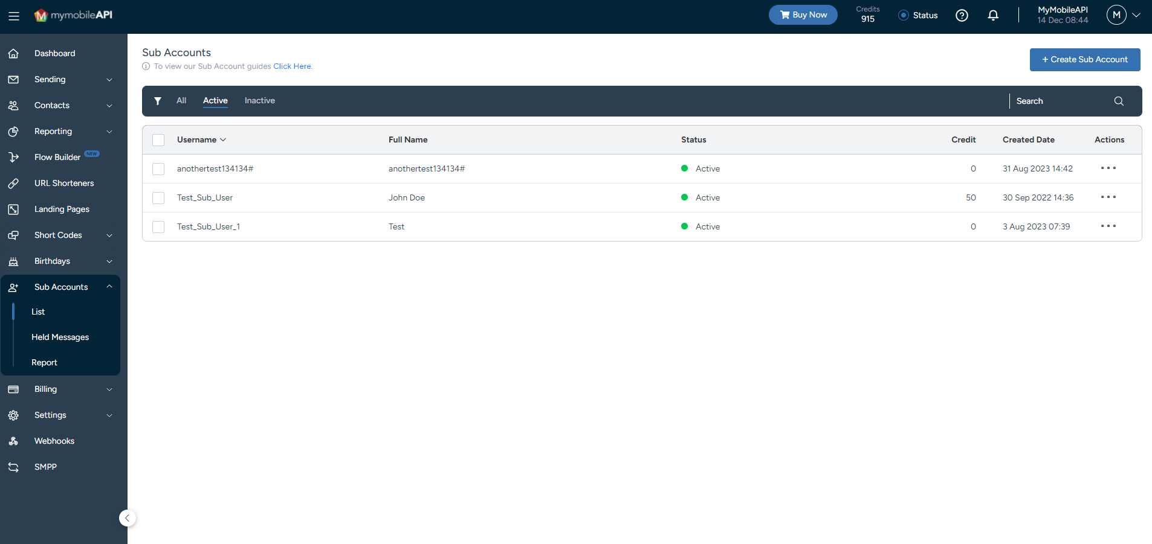The width and height of the screenshot is (1152, 544).
Task: Click the M profile avatar
Action: [x=1116, y=15]
